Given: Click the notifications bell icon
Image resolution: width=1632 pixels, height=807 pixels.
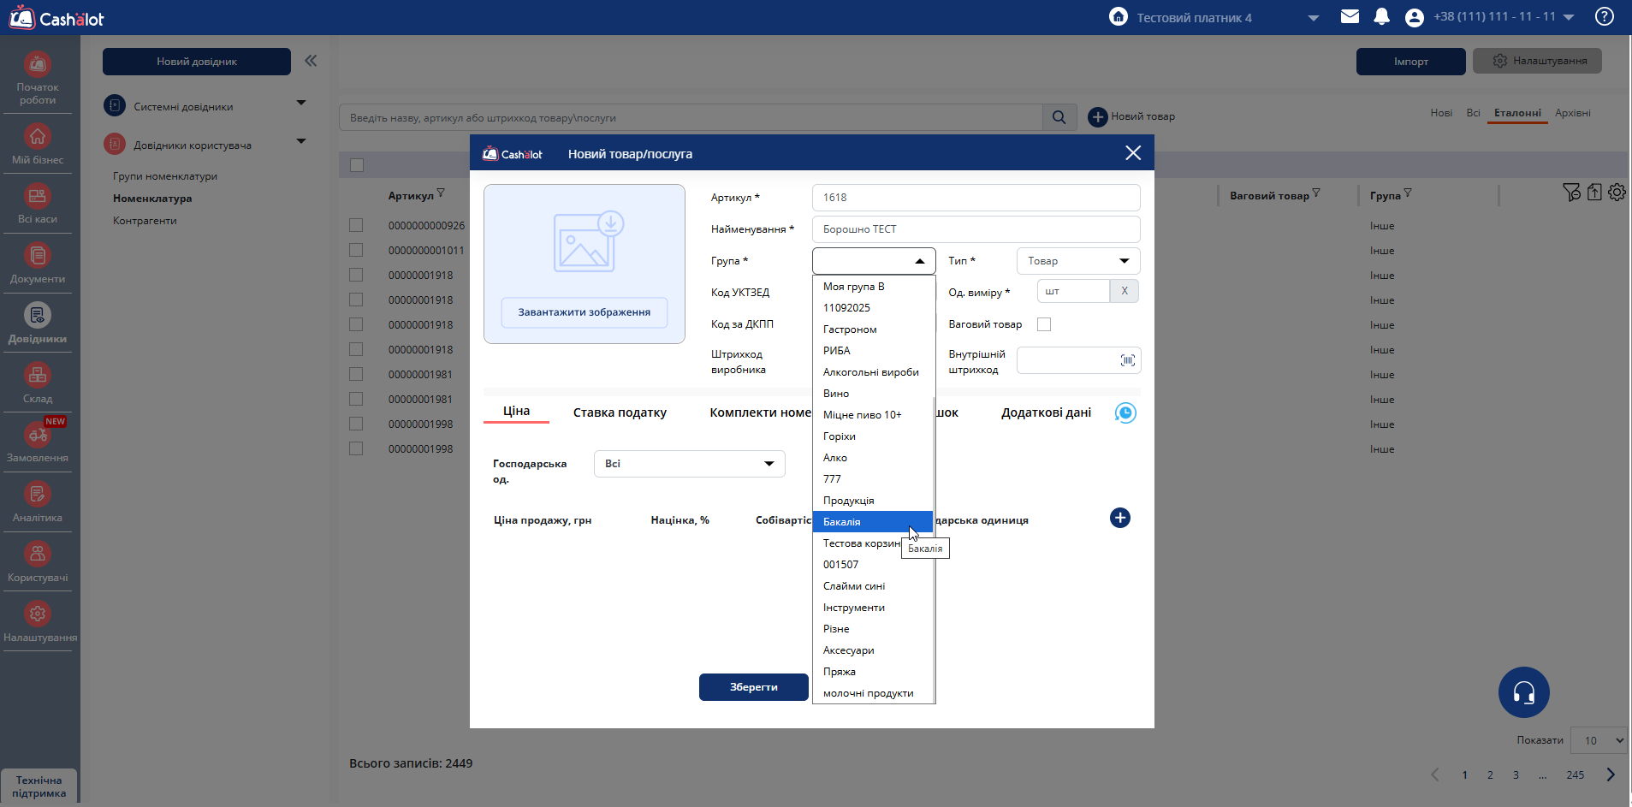Looking at the screenshot, I should pos(1381,17).
